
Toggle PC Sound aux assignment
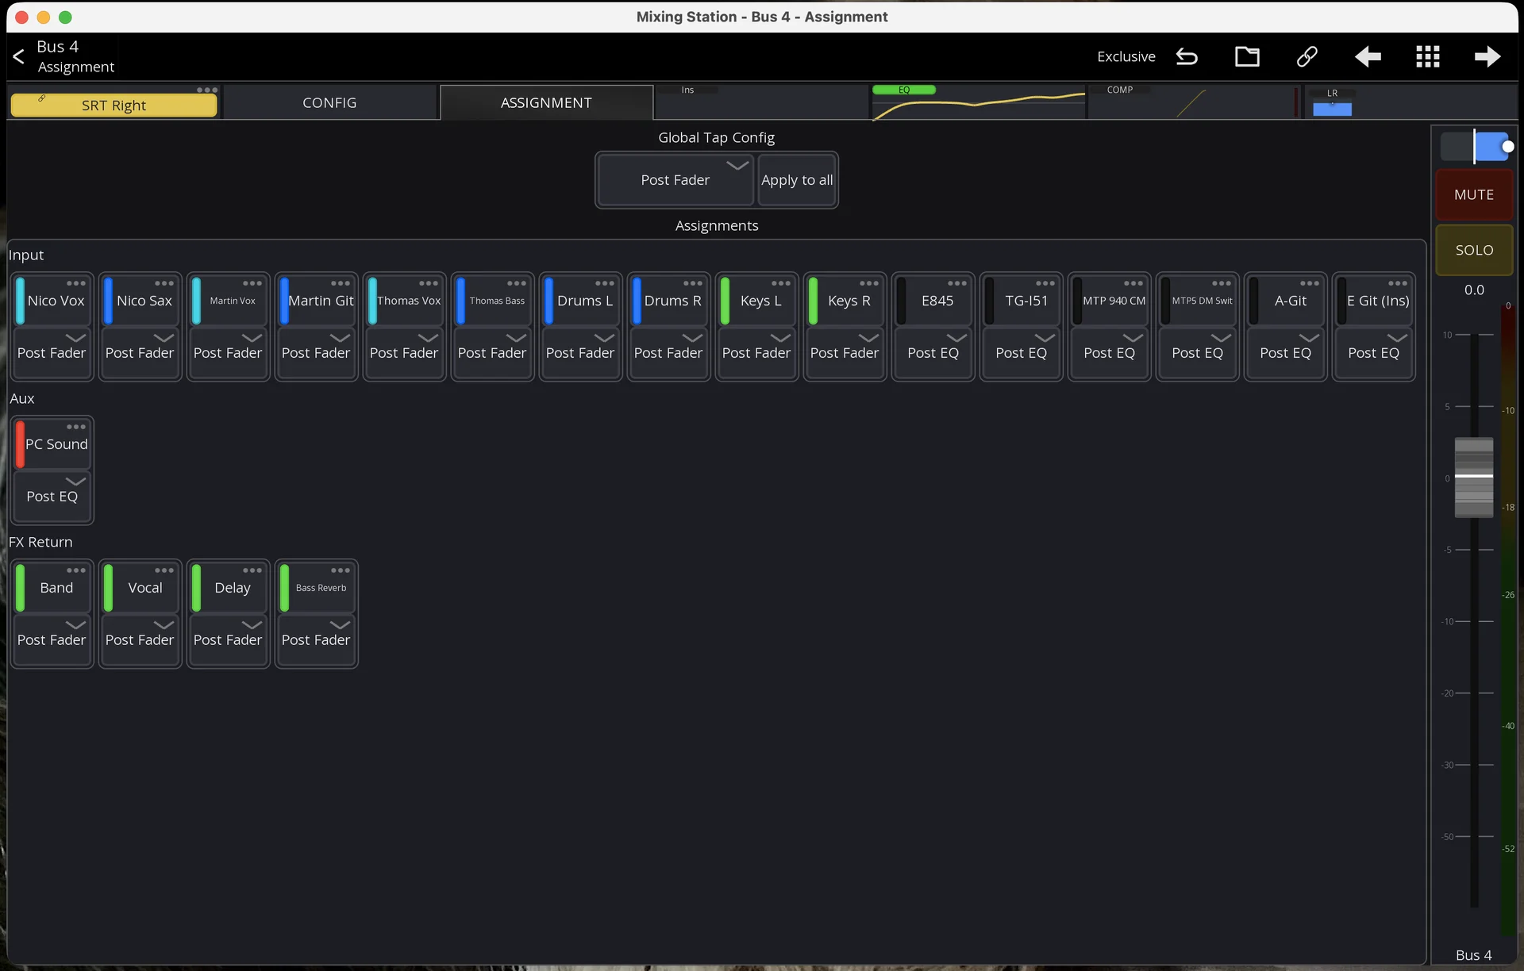click(52, 444)
